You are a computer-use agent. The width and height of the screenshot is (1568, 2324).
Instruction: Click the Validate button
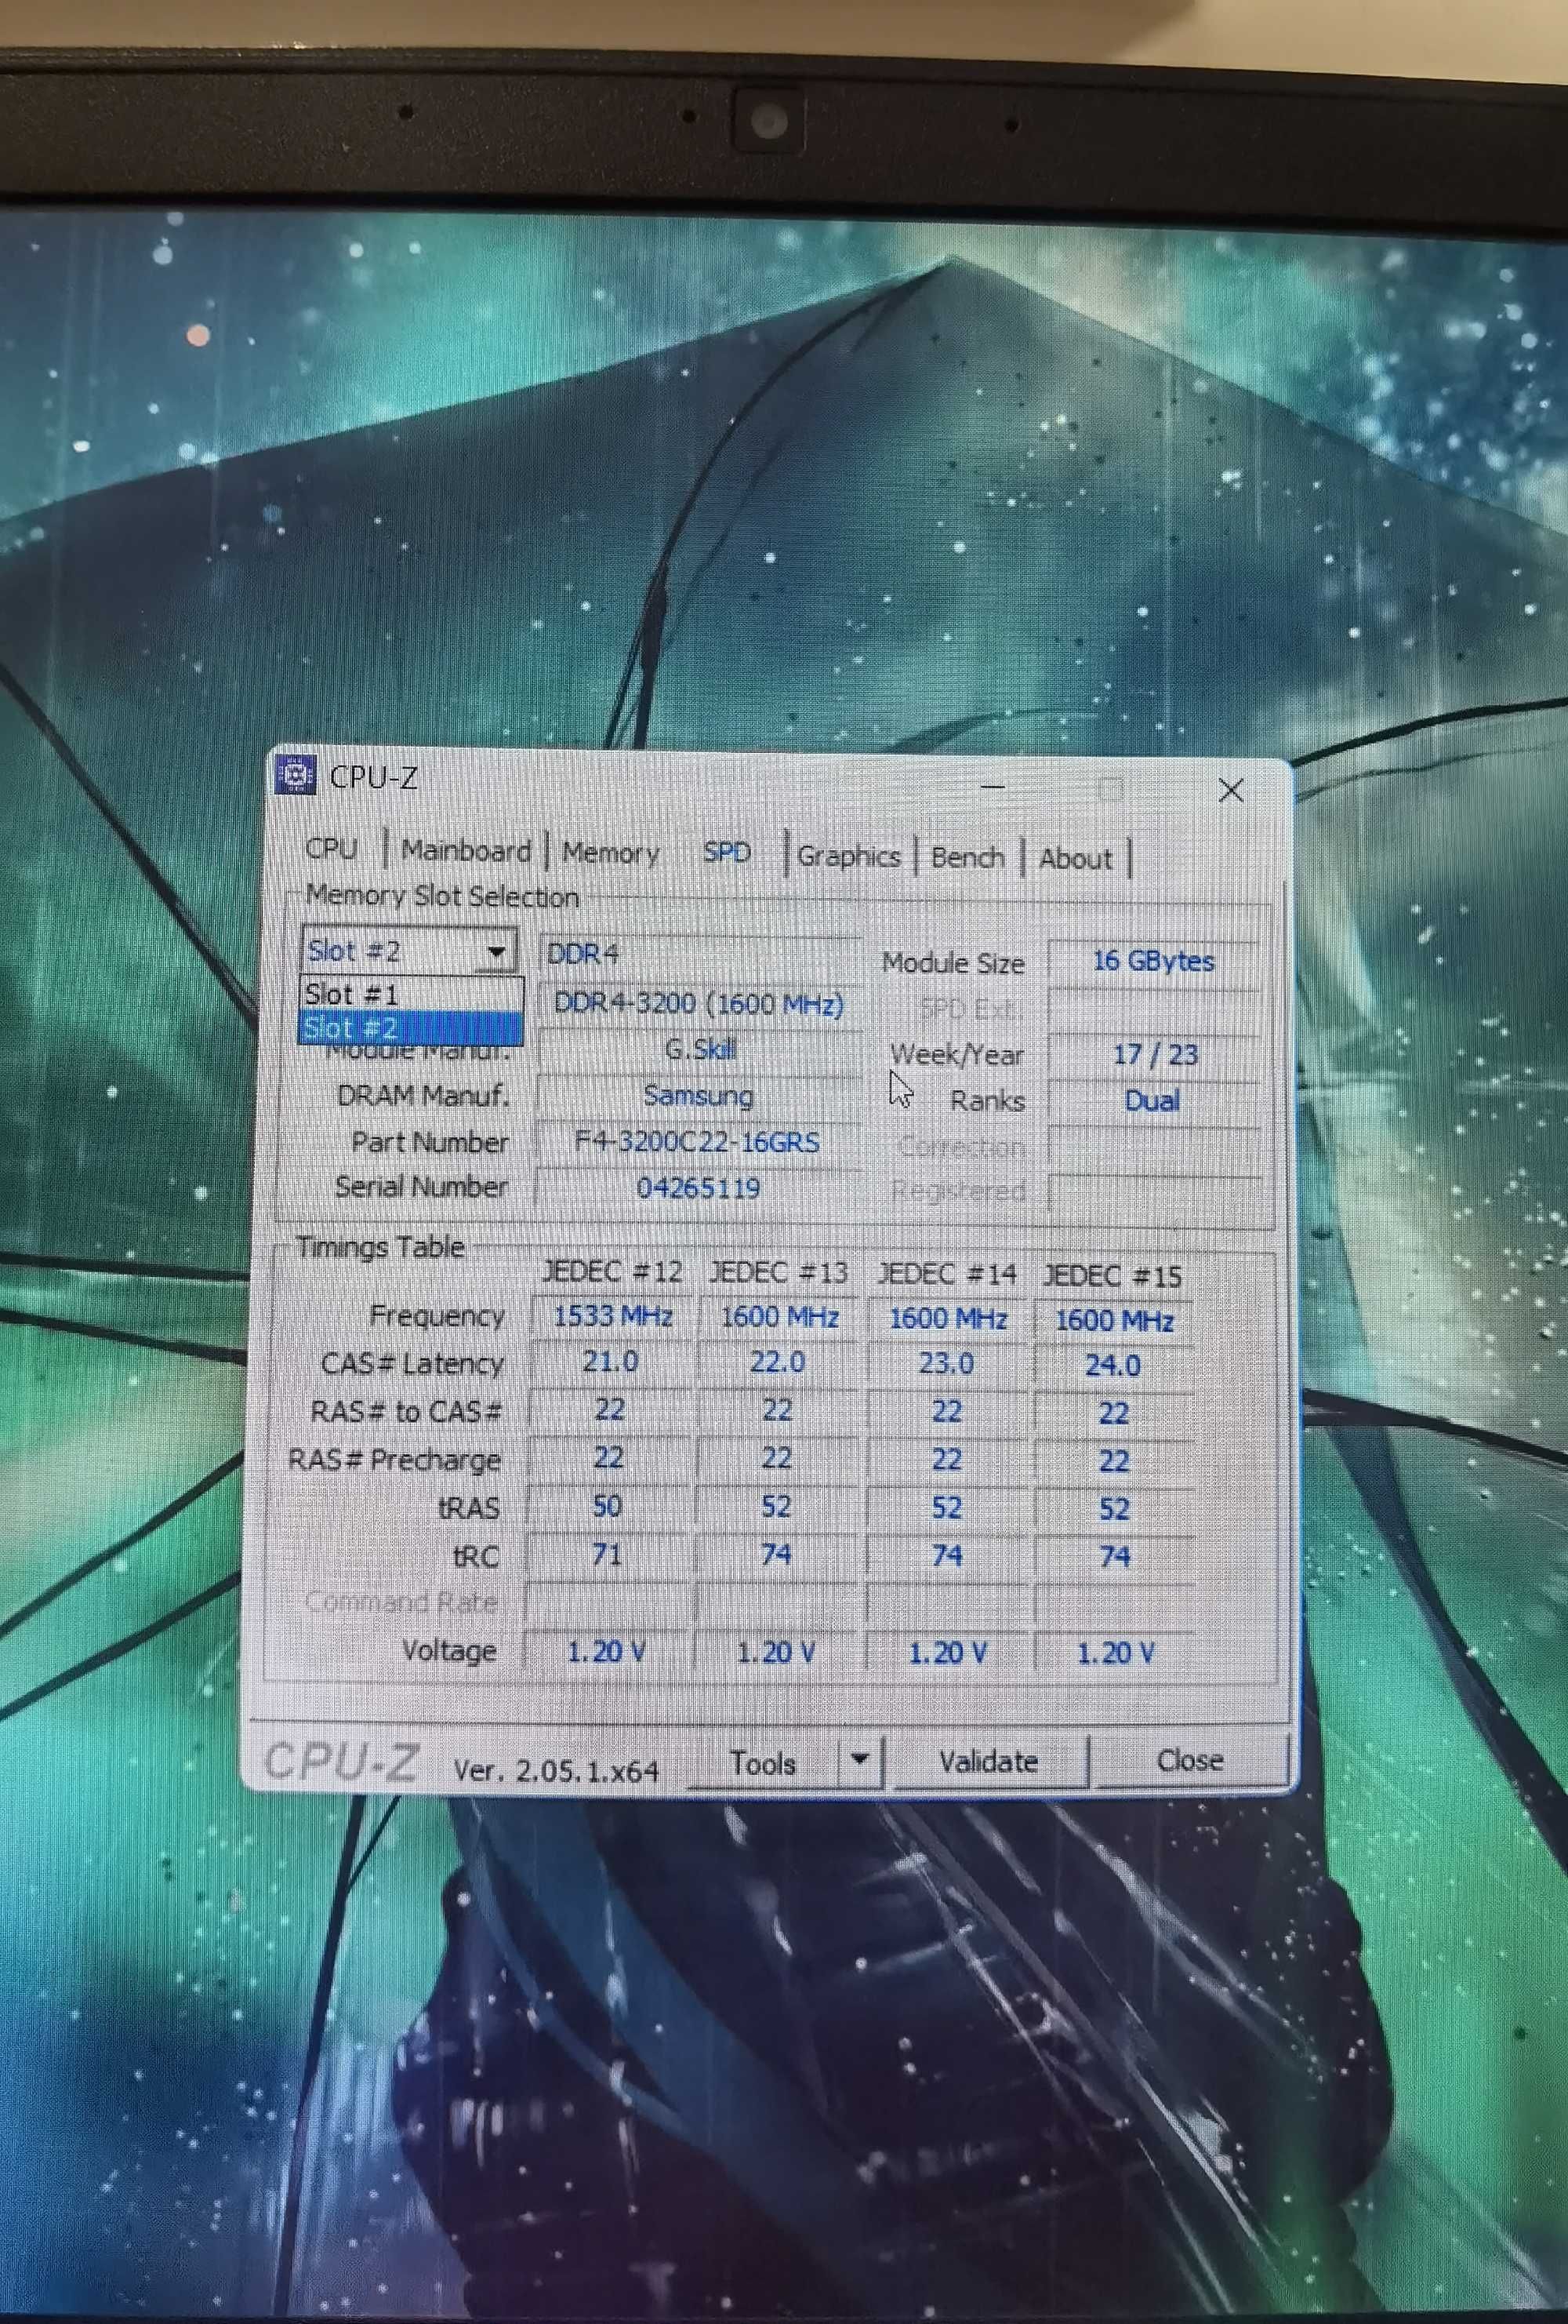(989, 1761)
